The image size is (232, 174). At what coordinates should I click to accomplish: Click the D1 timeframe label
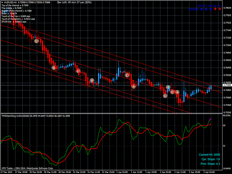[215, 6]
